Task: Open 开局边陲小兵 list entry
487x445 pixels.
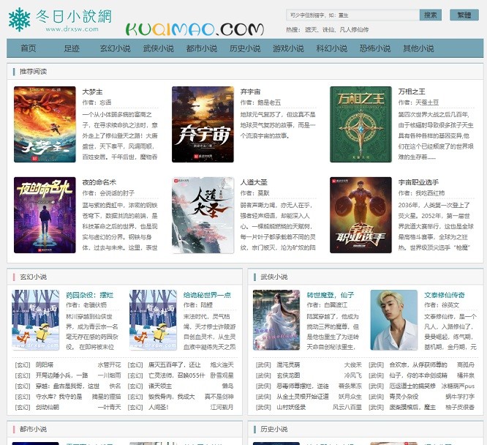Action: coord(62,375)
